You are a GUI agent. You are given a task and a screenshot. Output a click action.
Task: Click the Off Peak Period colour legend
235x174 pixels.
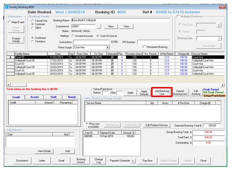pos(213,92)
